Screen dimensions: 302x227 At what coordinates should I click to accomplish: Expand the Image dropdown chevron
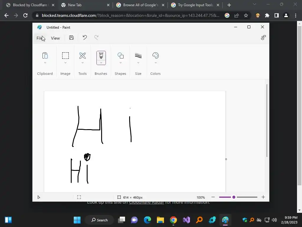point(65,63)
